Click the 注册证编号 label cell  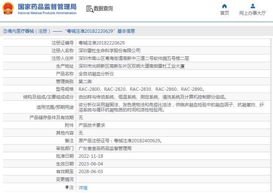tap(63, 43)
